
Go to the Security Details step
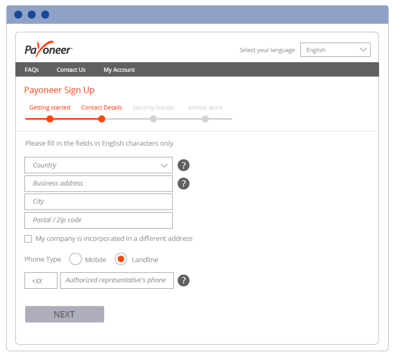(154, 107)
